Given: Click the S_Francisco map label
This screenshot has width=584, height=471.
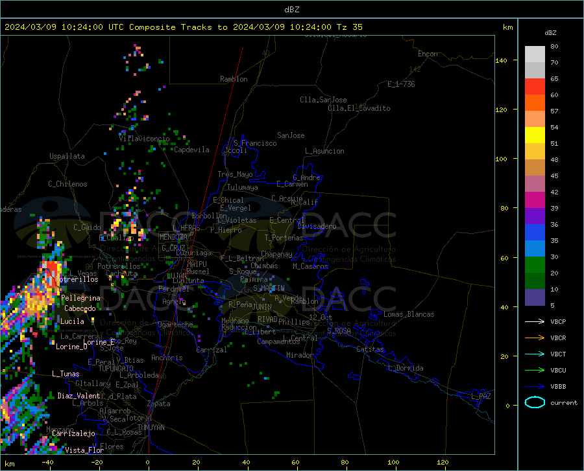Looking at the screenshot, I should 255,143.
